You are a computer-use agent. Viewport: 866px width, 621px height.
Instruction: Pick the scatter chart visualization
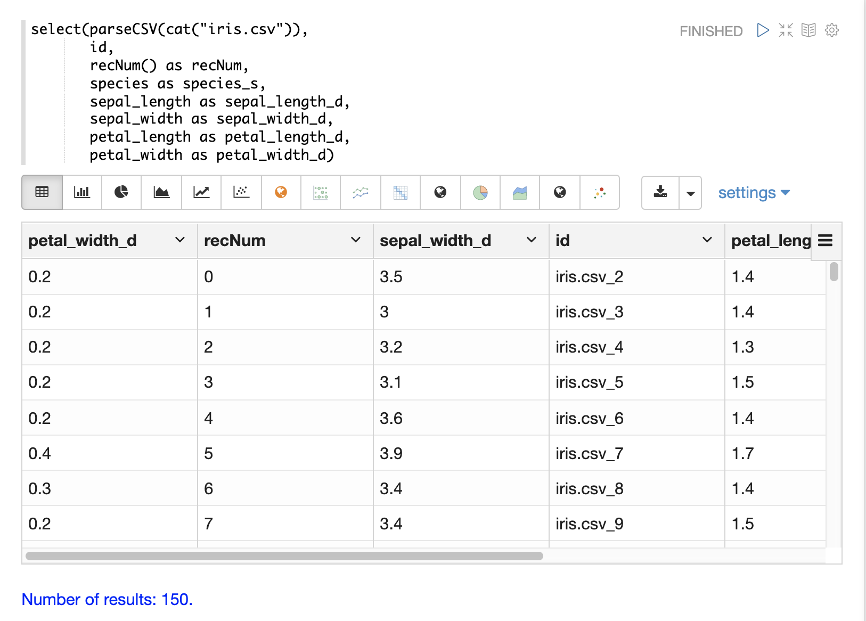point(241,192)
